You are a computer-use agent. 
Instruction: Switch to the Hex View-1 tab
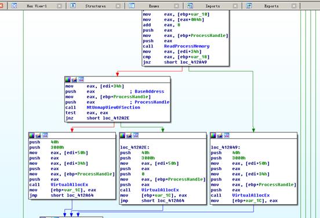point(37,6)
